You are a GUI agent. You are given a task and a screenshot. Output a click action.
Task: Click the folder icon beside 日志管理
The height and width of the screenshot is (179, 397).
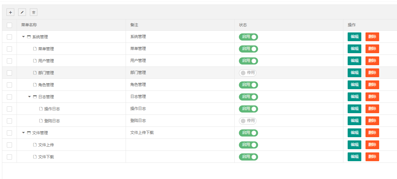(x=35, y=97)
